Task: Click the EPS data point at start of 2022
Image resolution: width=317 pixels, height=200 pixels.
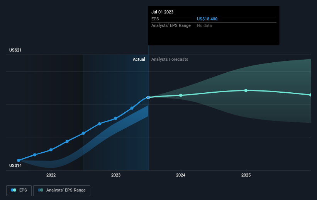Action: pyautogui.click(x=51, y=150)
